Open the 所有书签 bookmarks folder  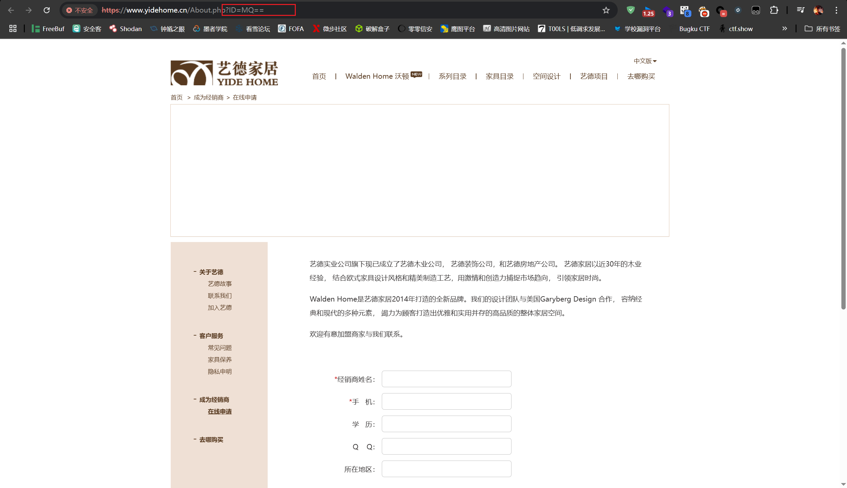pyautogui.click(x=822, y=29)
